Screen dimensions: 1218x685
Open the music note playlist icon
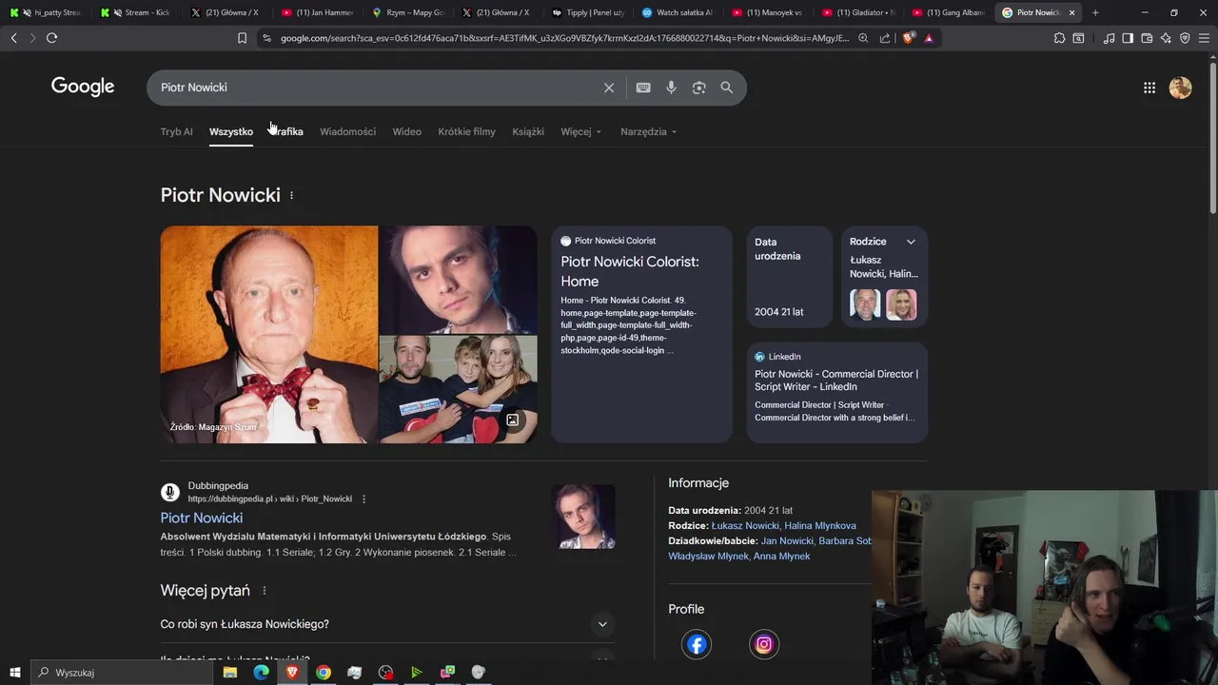(1109, 38)
